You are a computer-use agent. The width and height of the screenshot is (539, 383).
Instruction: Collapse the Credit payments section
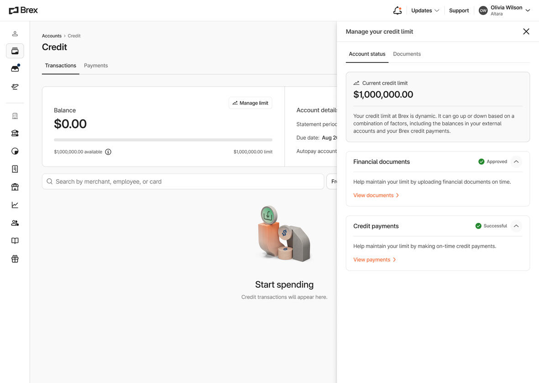tap(516, 226)
